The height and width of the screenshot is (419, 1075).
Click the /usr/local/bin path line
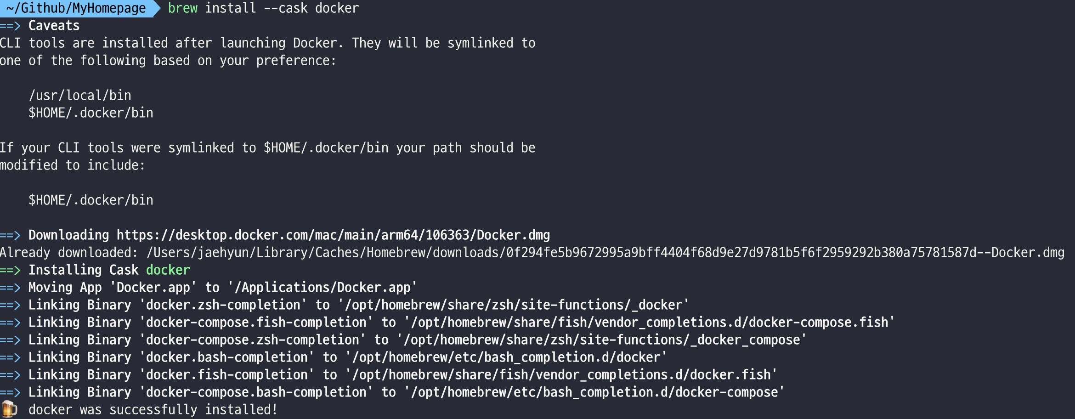pyautogui.click(x=80, y=96)
